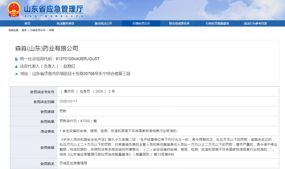The width and height of the screenshot is (285, 169).
Task: Switch to the 重点执法公开 tab
Action: (x=103, y=23)
